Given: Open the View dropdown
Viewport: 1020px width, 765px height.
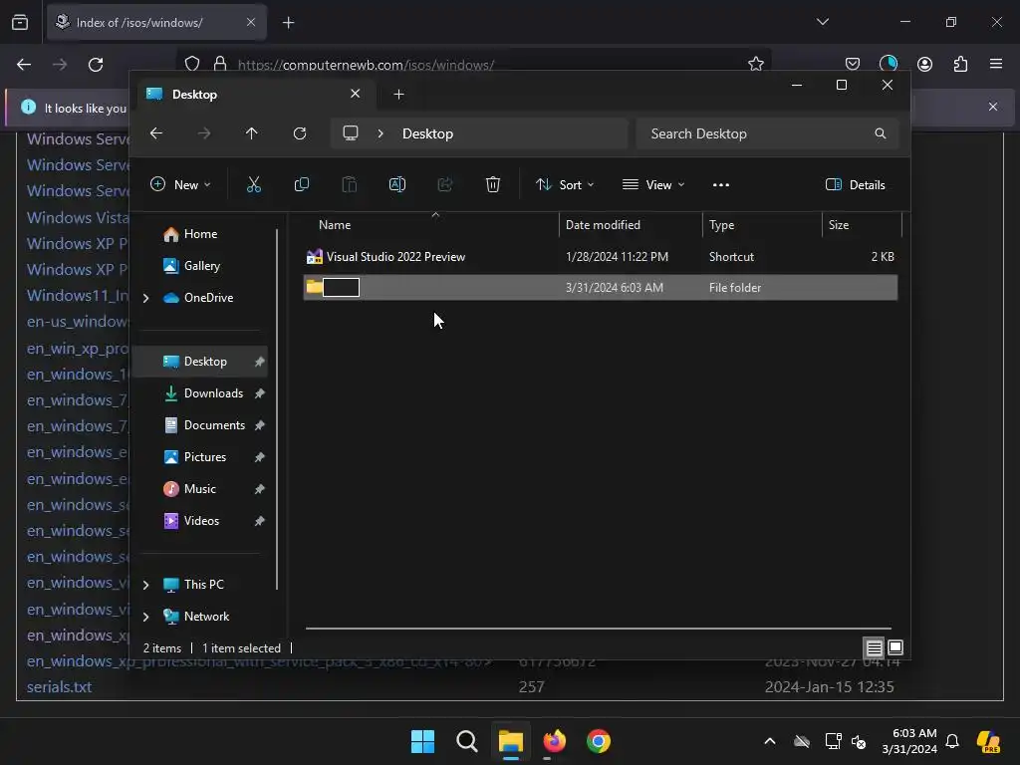Looking at the screenshot, I should [x=653, y=184].
